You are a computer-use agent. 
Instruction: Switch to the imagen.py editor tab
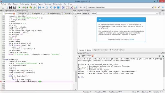coord(23,14)
